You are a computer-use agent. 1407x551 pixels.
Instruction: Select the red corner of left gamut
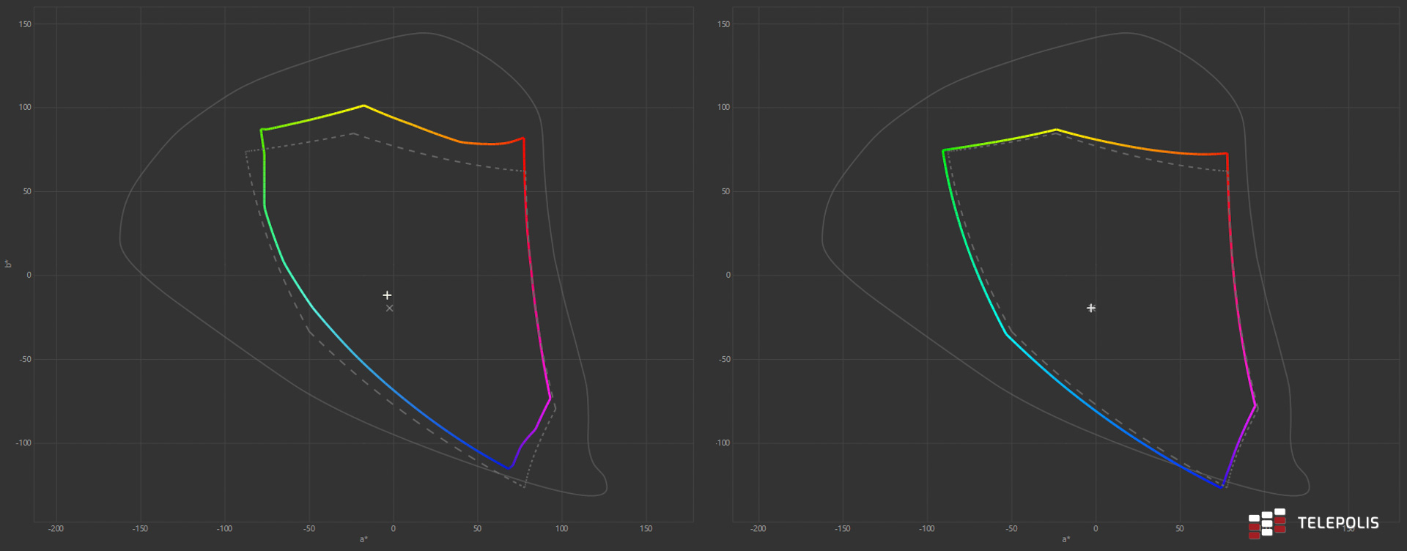(x=523, y=138)
